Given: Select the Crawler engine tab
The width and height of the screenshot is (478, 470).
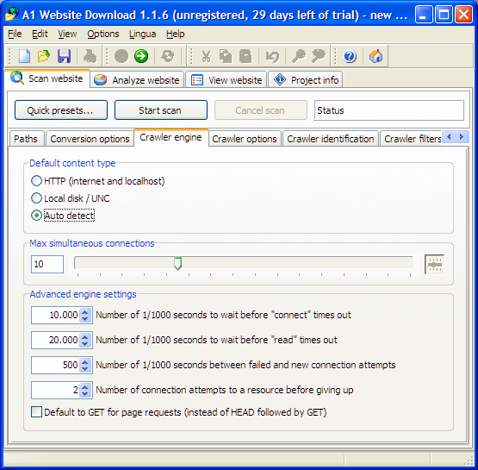Looking at the screenshot, I should [171, 138].
